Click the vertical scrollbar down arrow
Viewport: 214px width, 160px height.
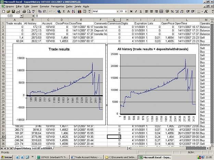(212, 145)
